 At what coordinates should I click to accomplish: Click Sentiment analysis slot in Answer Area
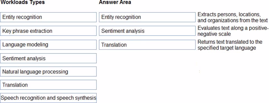(147, 31)
